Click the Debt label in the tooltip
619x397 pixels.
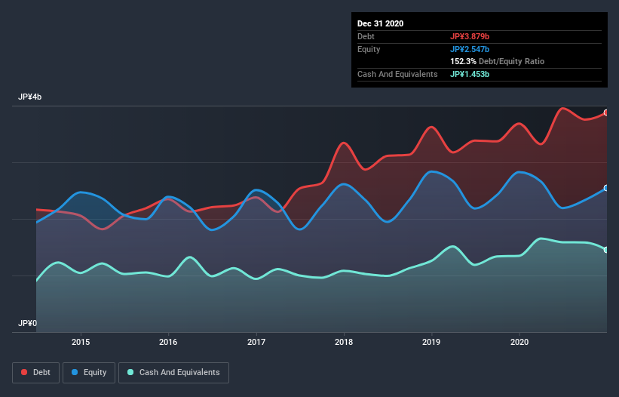[366, 36]
